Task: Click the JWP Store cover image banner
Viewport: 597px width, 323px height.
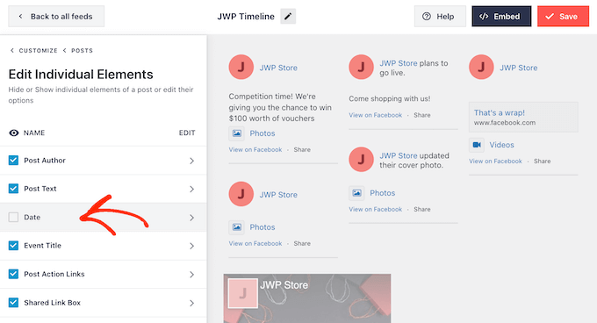Action: [x=307, y=298]
